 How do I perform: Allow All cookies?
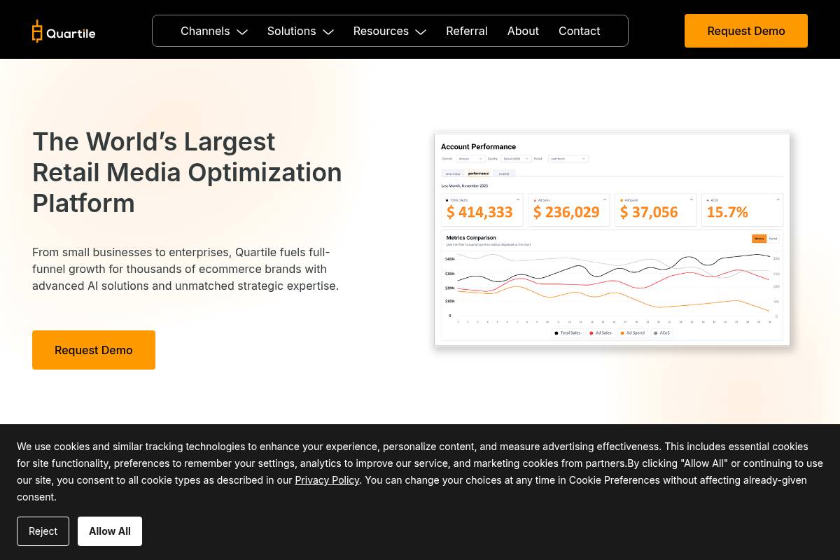(x=110, y=531)
